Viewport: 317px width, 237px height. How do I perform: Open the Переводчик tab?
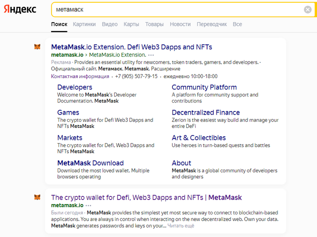(x=211, y=24)
